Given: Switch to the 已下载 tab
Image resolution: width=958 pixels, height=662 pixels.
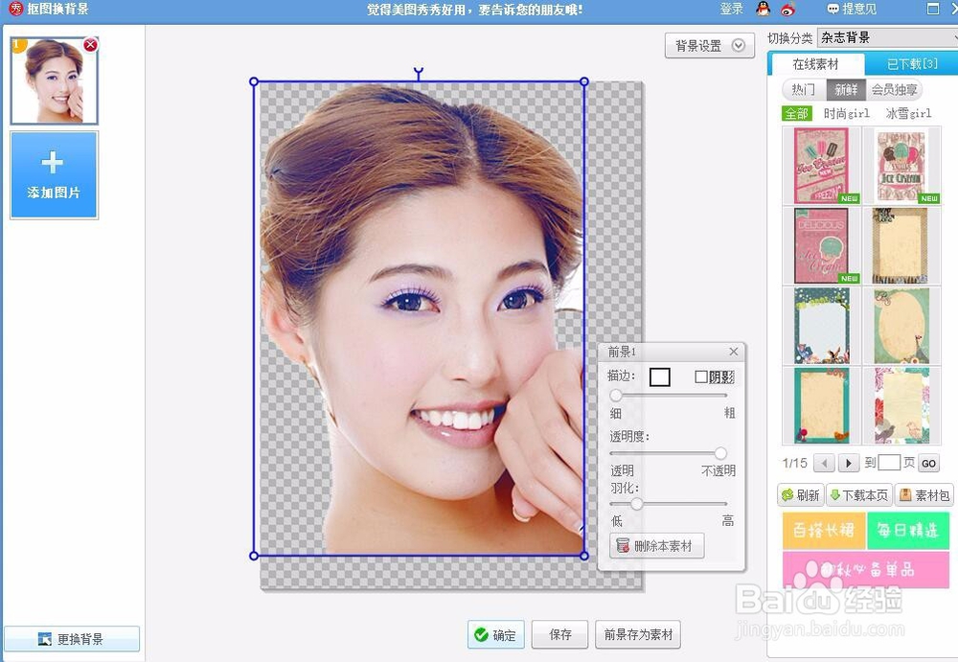Looking at the screenshot, I should (x=909, y=63).
